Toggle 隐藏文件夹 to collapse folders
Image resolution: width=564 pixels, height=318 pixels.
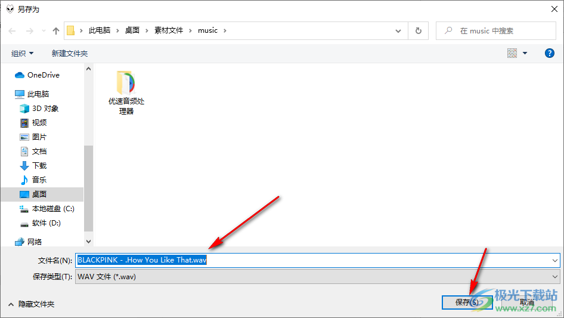tap(32, 304)
